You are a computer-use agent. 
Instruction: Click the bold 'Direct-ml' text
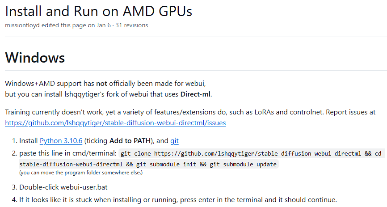[196, 94]
